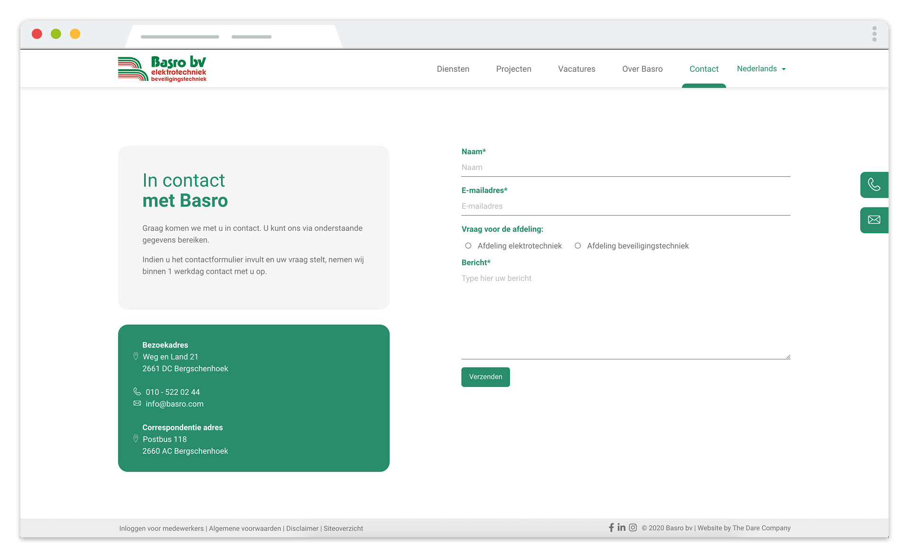Call the number 010 - 522 02 44
909x558 pixels.
(173, 392)
